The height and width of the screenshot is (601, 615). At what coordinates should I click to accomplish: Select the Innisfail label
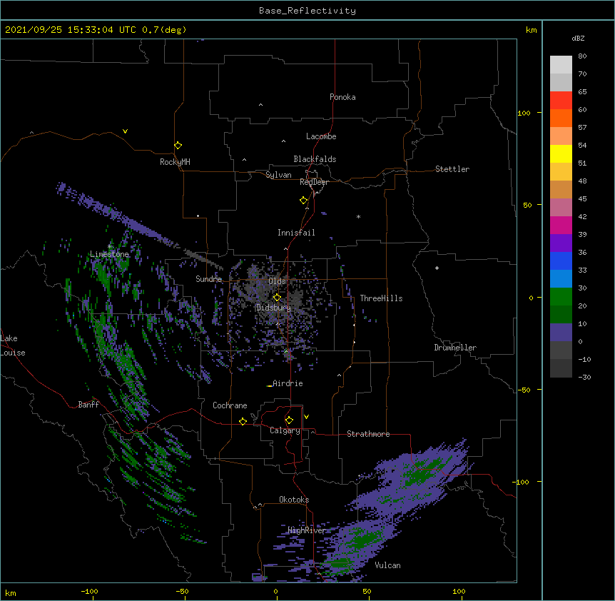point(296,233)
